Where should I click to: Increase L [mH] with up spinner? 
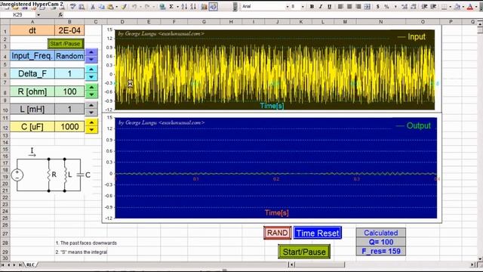click(91, 105)
